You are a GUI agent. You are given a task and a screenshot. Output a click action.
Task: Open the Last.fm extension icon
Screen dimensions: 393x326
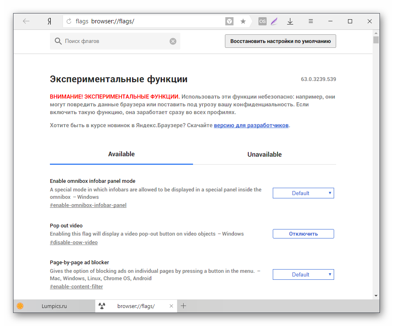coord(263,21)
